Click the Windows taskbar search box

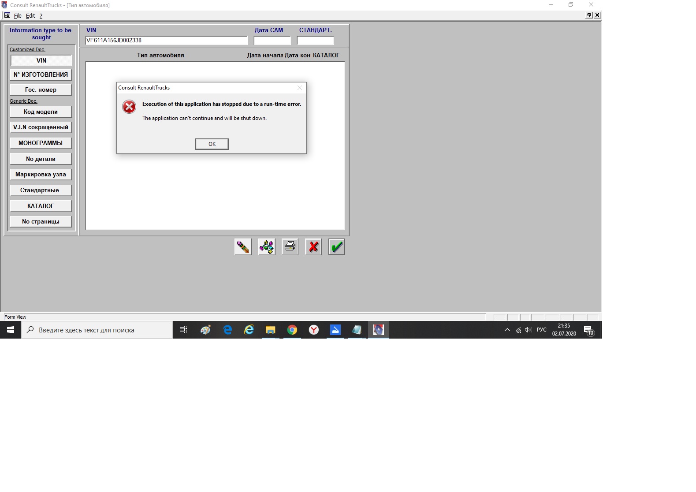[x=97, y=330]
